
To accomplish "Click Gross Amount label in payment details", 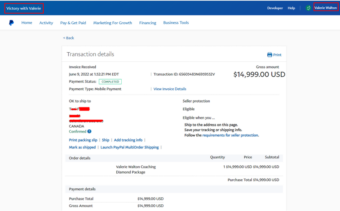I will 81,206.
